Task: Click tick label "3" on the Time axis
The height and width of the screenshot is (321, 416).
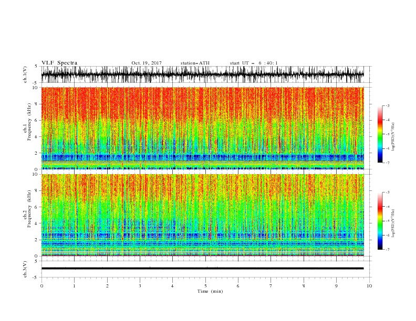Action: pyautogui.click(x=140, y=286)
